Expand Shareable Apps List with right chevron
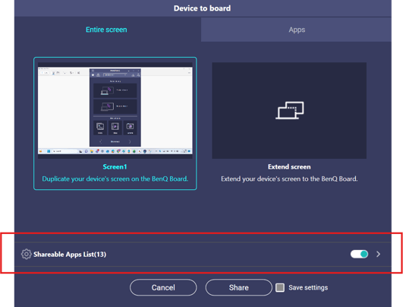 click(378, 255)
